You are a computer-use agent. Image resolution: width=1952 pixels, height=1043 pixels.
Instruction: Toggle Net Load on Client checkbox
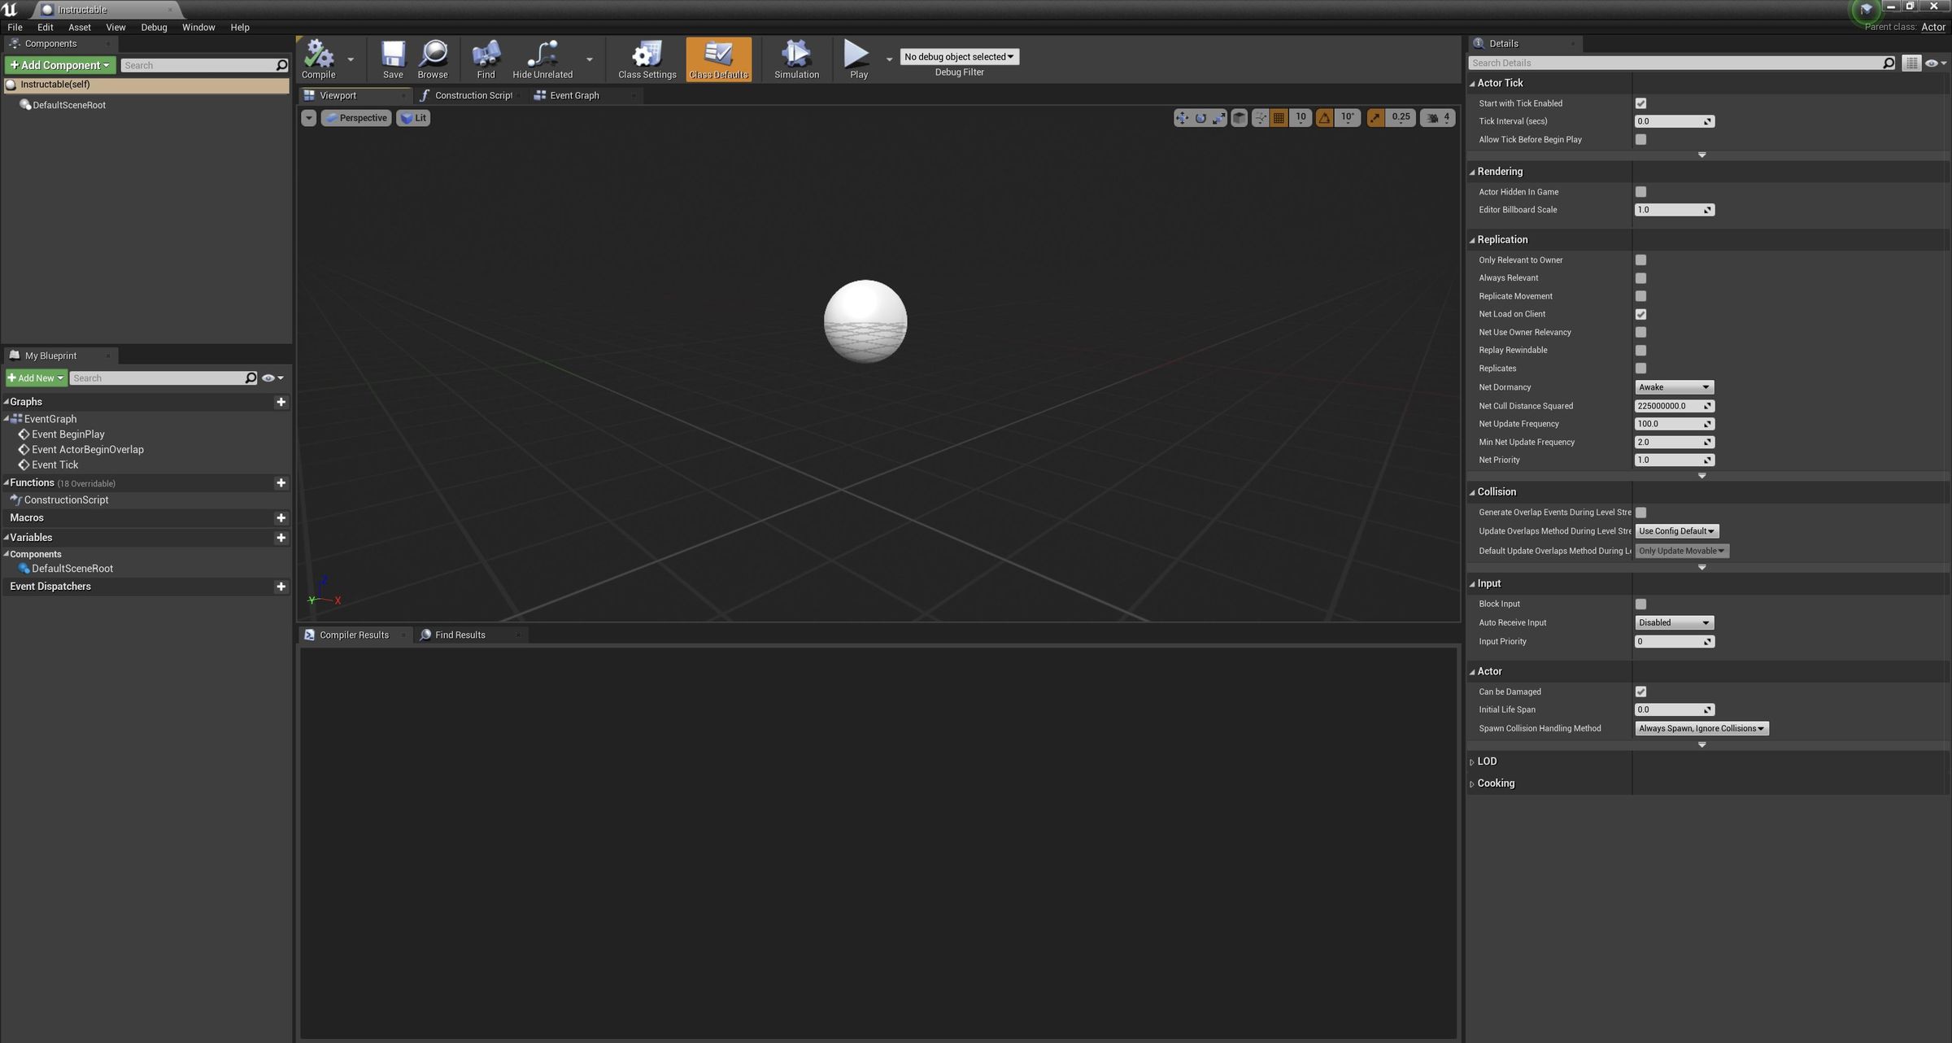click(x=1640, y=314)
